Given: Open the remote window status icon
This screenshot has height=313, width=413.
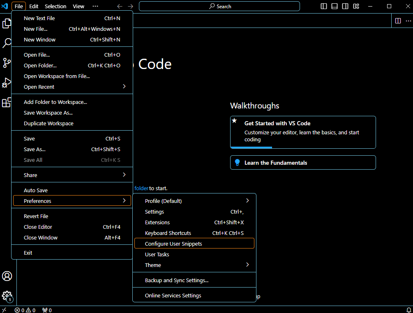Looking at the screenshot, I should tap(4, 310).
